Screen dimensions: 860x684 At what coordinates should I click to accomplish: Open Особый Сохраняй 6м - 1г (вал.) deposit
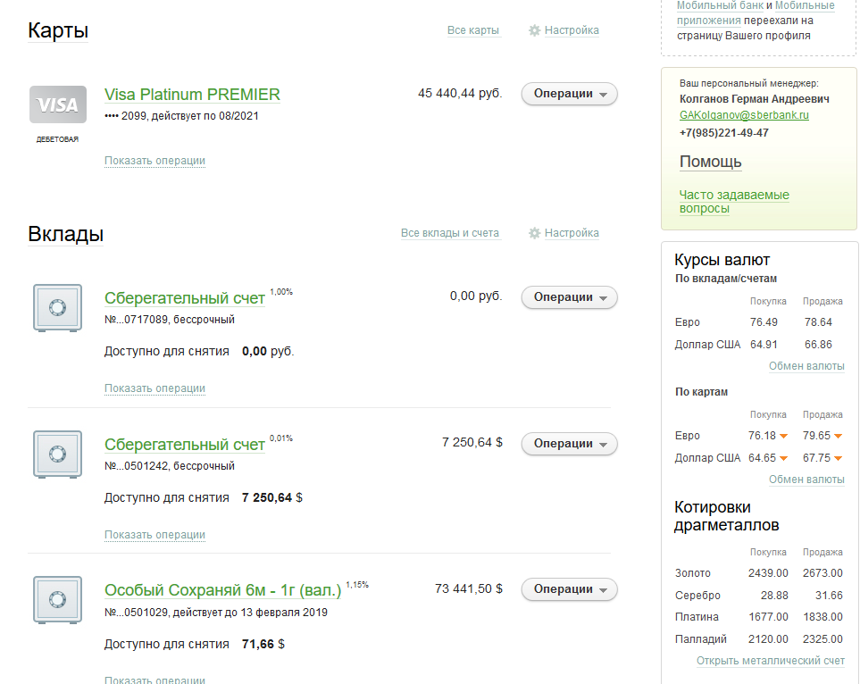click(222, 590)
